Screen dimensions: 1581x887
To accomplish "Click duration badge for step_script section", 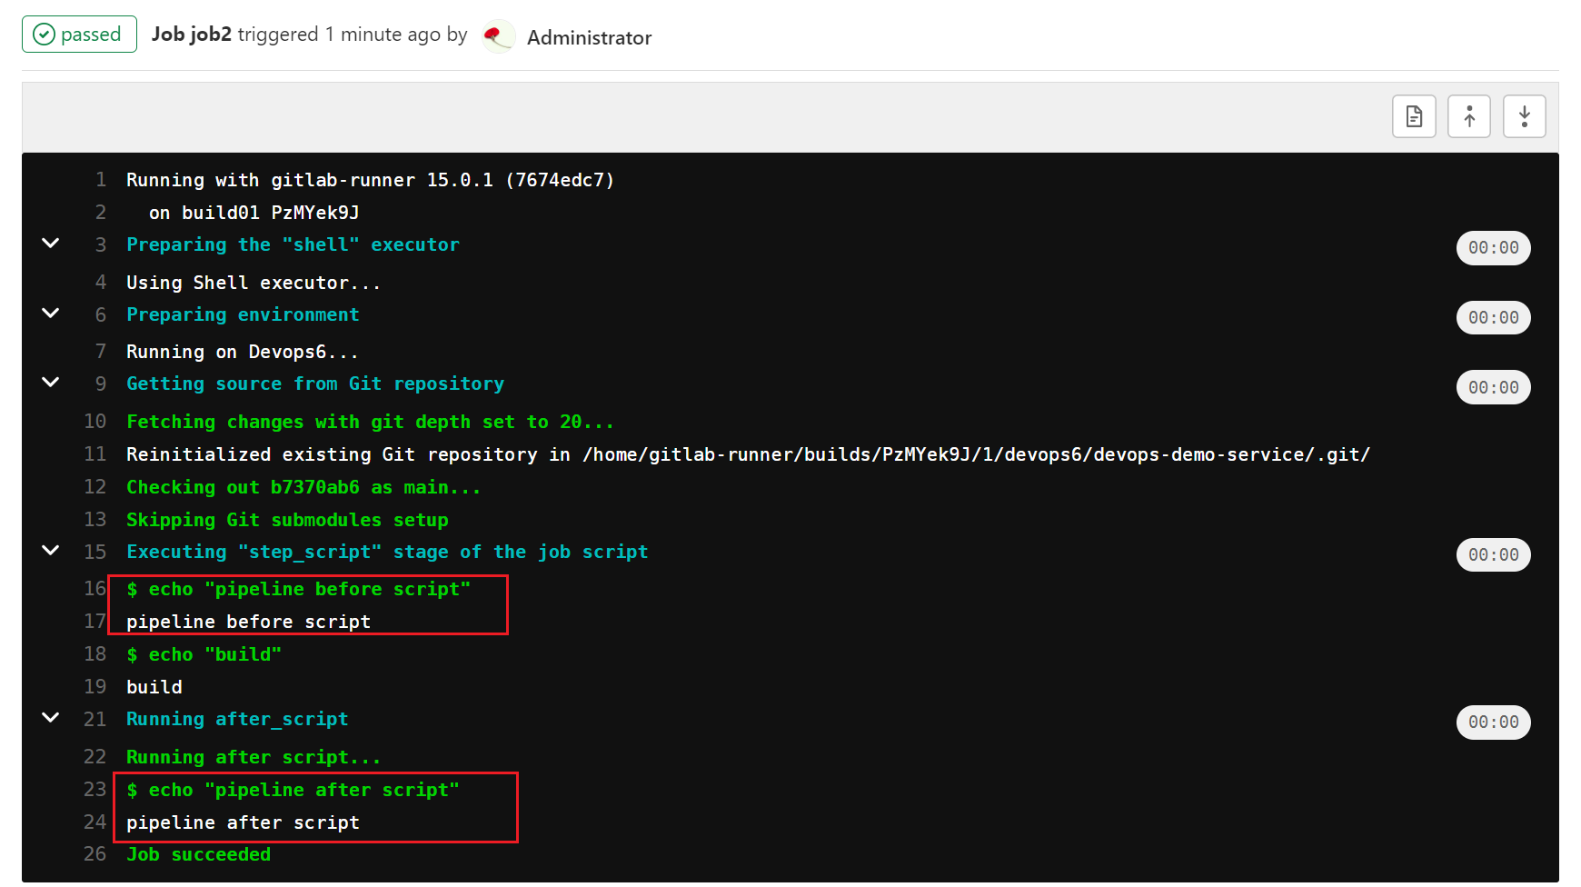I will coord(1493,555).
